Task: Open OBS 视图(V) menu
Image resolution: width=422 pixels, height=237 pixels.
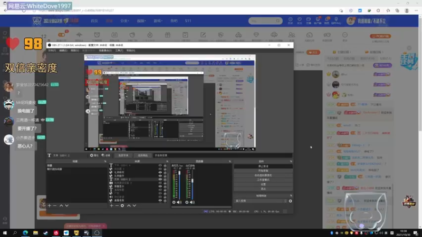Action: [x=75, y=51]
